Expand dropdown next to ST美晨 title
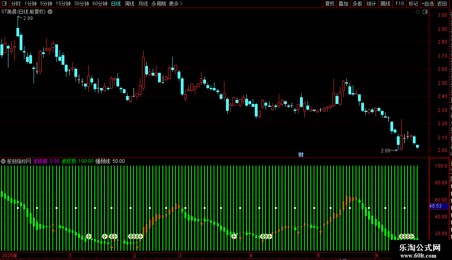This screenshot has height=260, width=452. (x=50, y=12)
